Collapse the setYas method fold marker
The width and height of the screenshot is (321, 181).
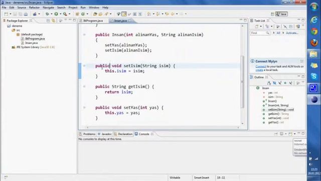click(x=84, y=107)
